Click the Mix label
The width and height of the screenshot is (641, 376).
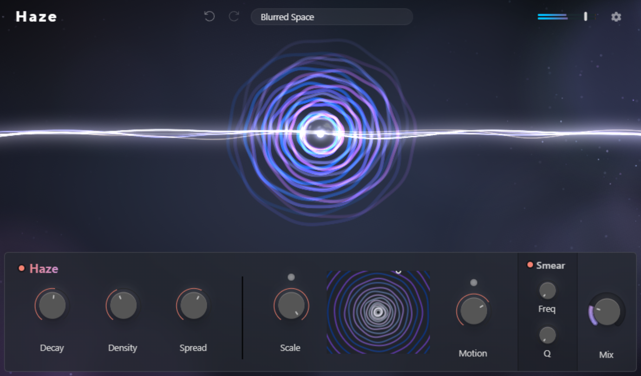pyautogui.click(x=606, y=355)
